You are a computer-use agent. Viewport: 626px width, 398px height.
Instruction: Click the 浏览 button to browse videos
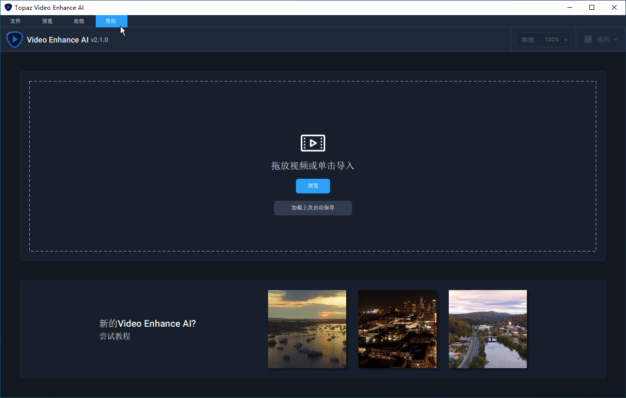coord(313,186)
